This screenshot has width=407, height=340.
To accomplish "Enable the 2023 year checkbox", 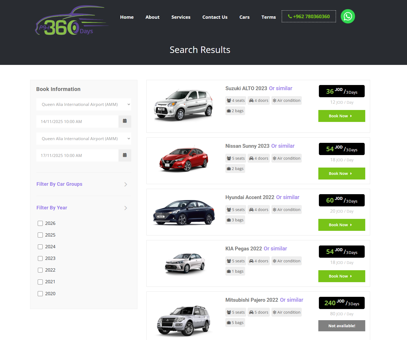I will 40,258.
